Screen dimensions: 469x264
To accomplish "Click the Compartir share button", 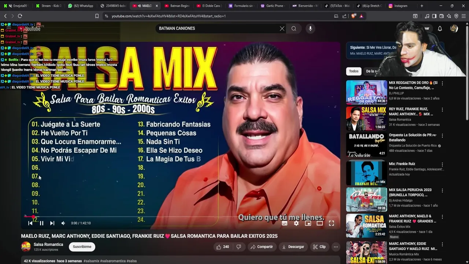I will (262, 247).
